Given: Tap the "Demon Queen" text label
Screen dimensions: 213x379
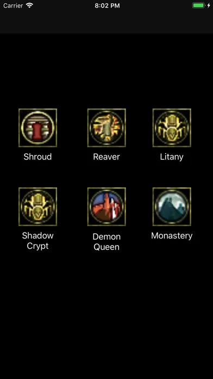Looking at the screenshot, I should coord(106,242).
